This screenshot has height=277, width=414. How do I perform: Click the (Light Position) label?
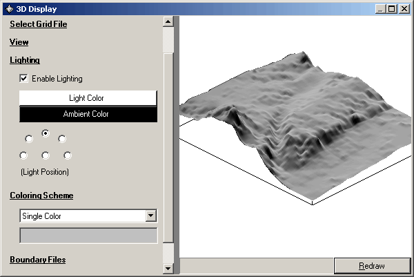[45, 172]
